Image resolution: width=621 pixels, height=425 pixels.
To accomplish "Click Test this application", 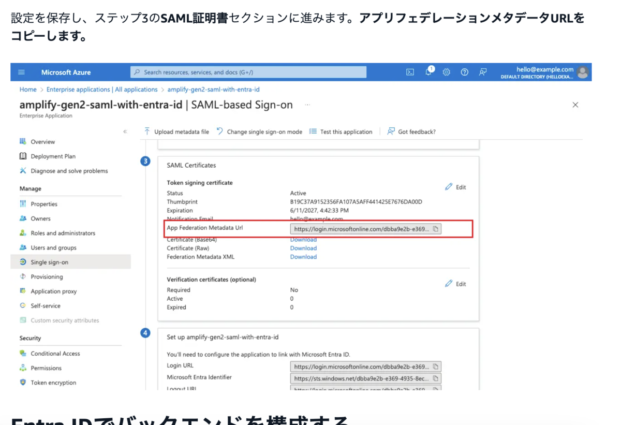I will (x=341, y=131).
